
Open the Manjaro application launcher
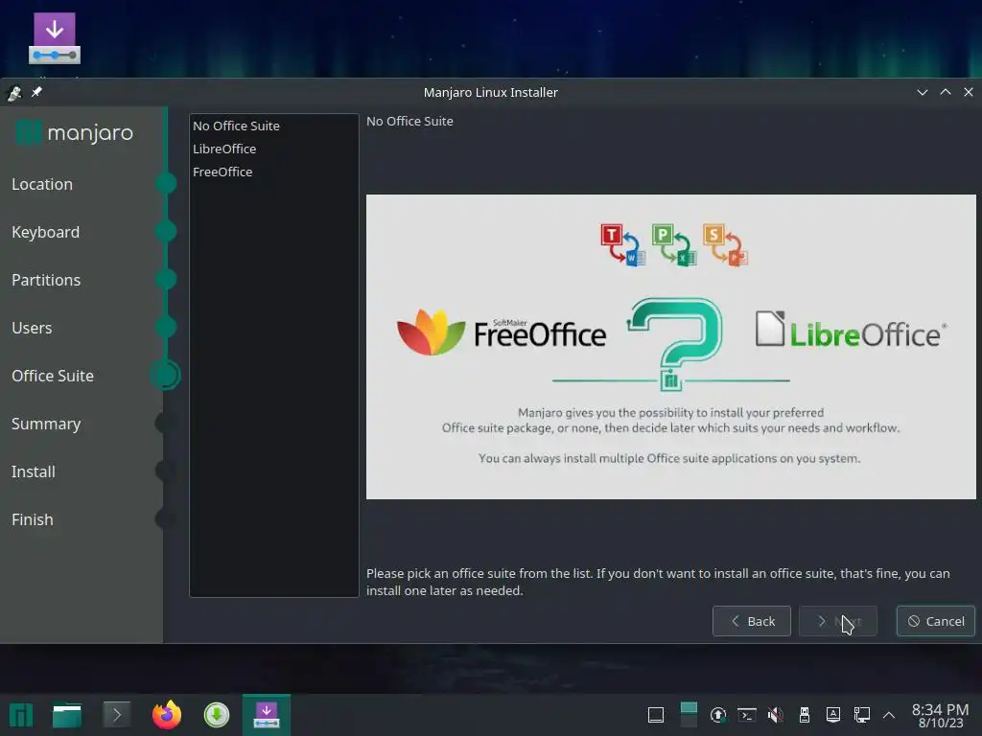click(x=21, y=715)
